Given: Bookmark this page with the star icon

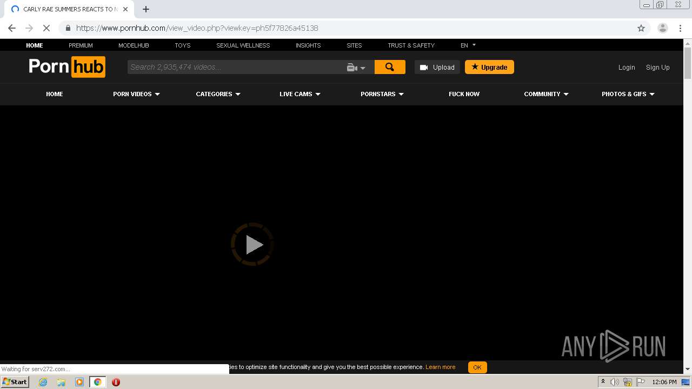Looking at the screenshot, I should pyautogui.click(x=641, y=28).
